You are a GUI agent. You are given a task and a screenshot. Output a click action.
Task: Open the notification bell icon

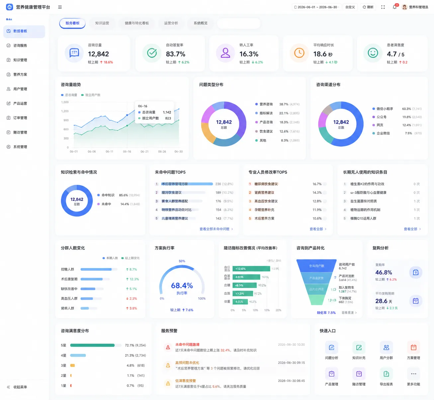(x=394, y=7)
